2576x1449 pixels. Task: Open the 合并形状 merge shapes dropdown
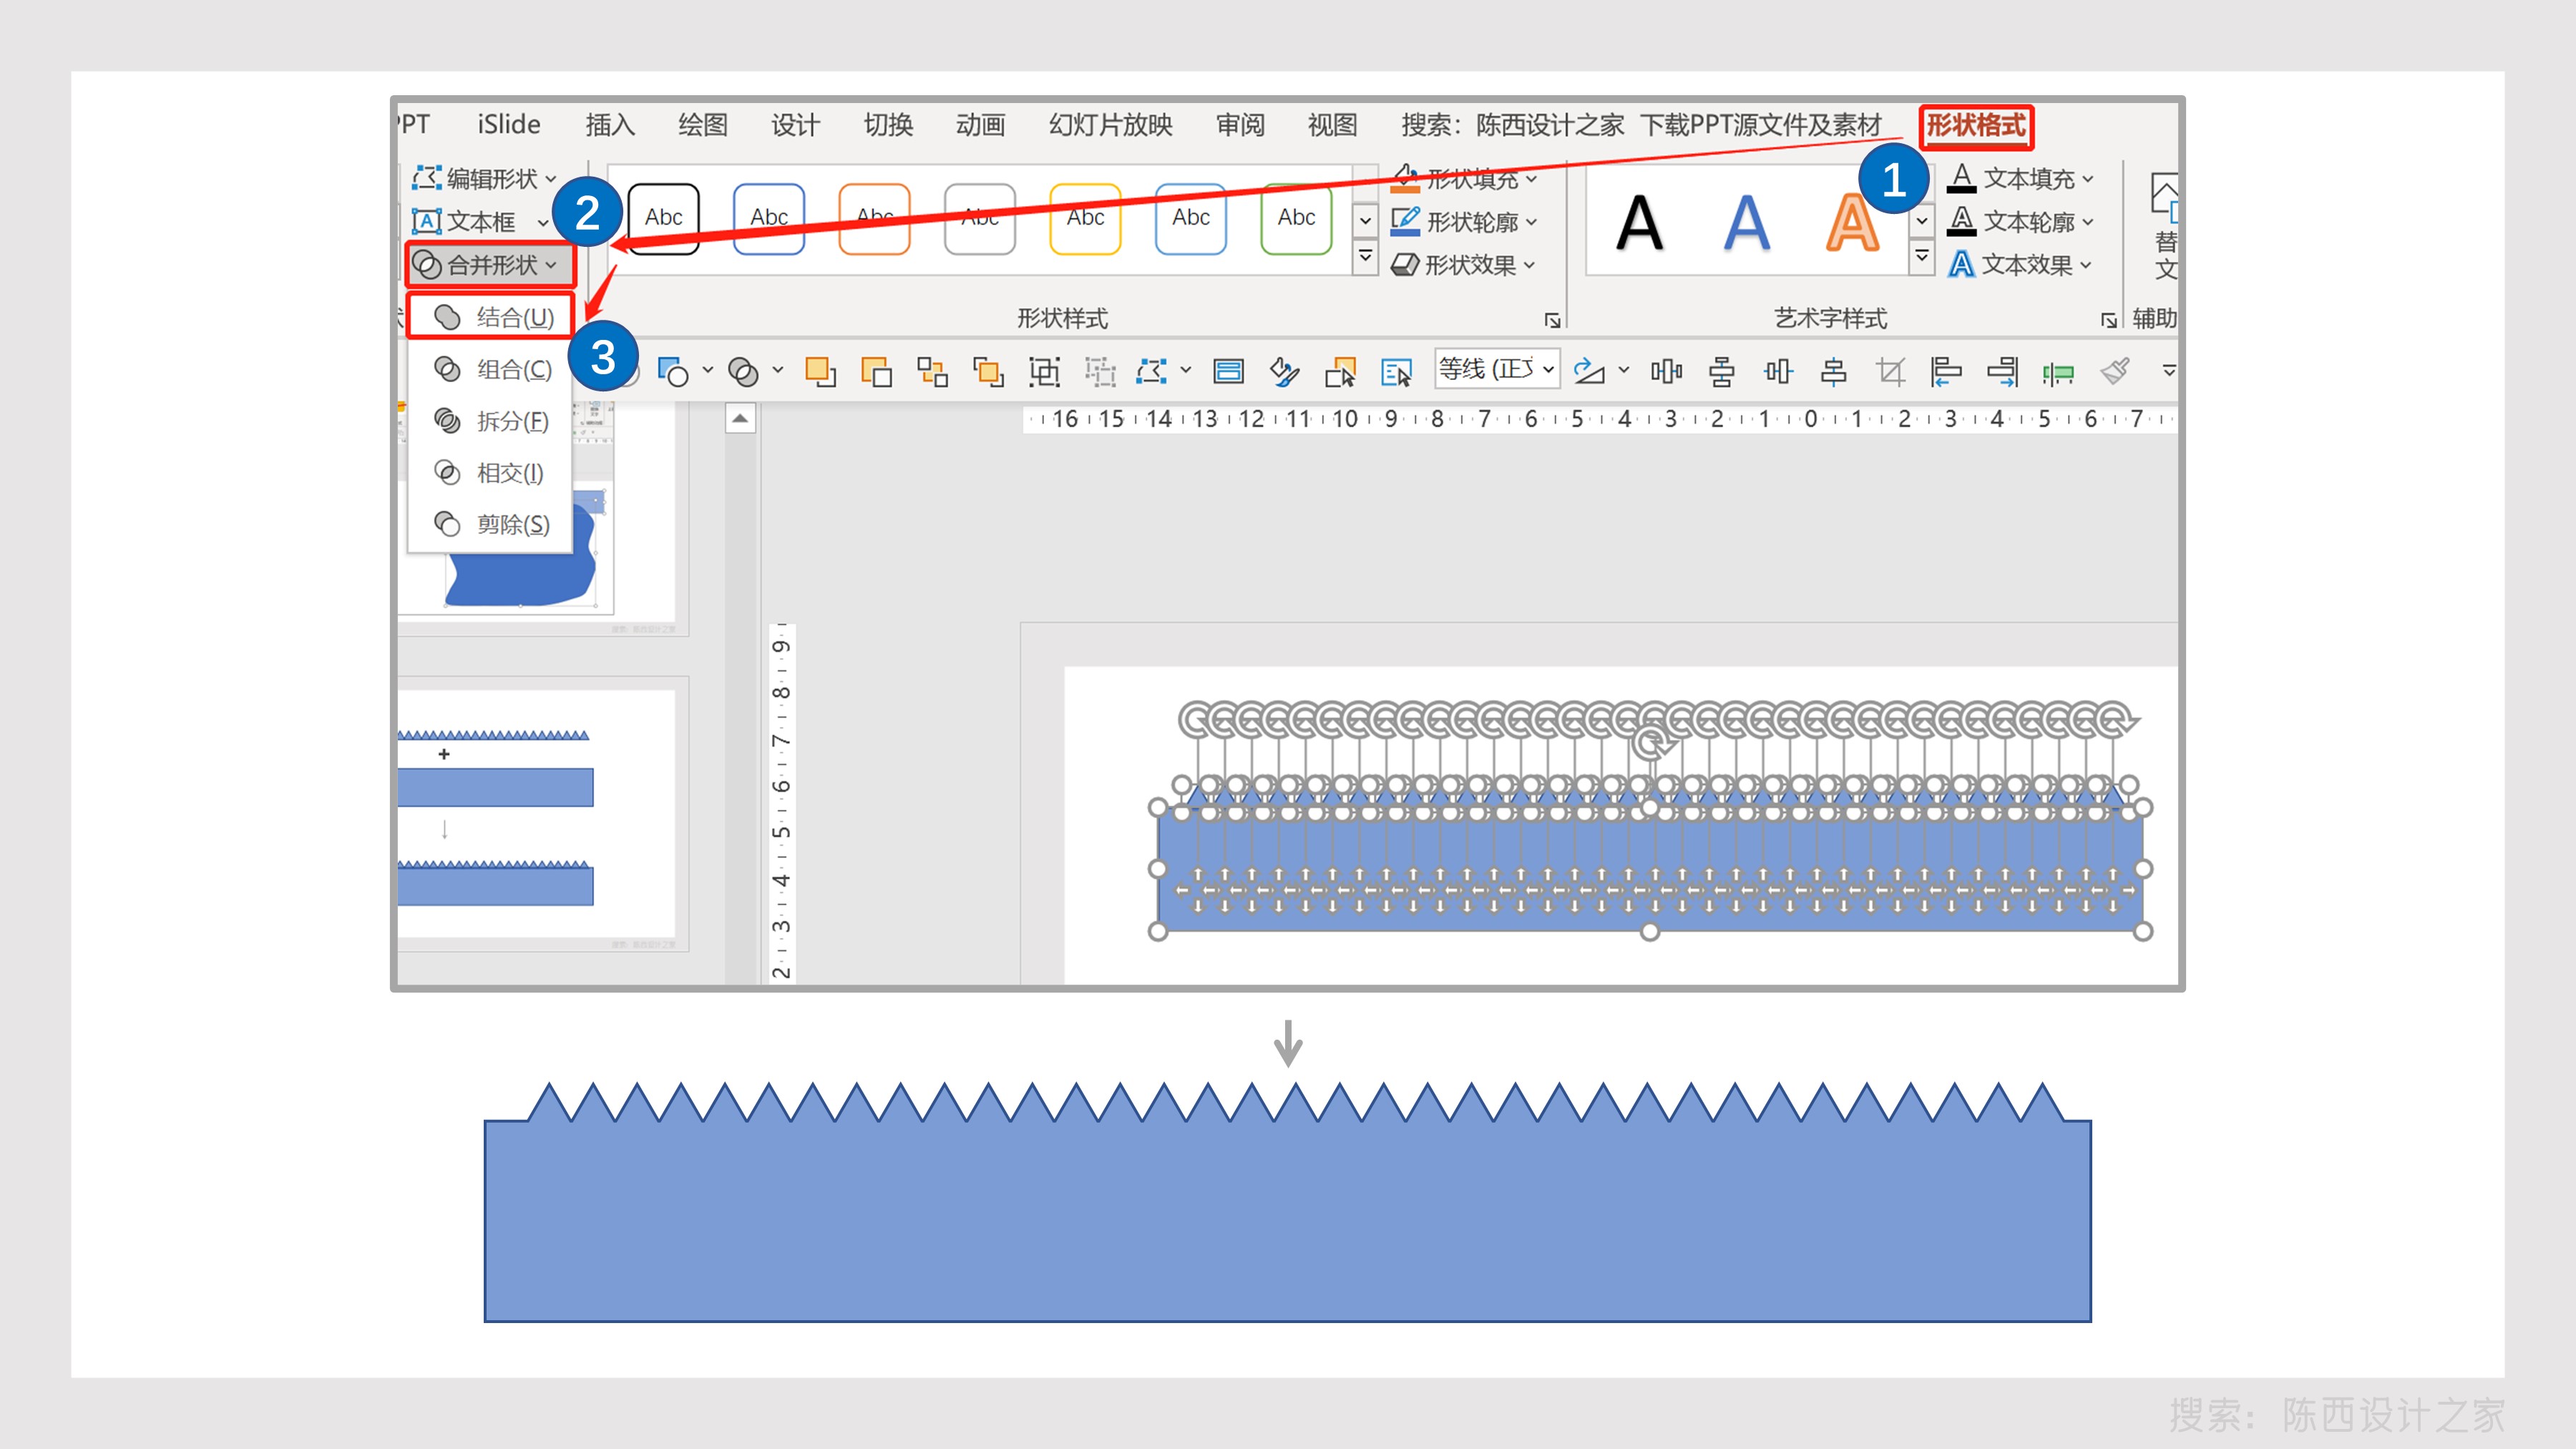coord(490,265)
